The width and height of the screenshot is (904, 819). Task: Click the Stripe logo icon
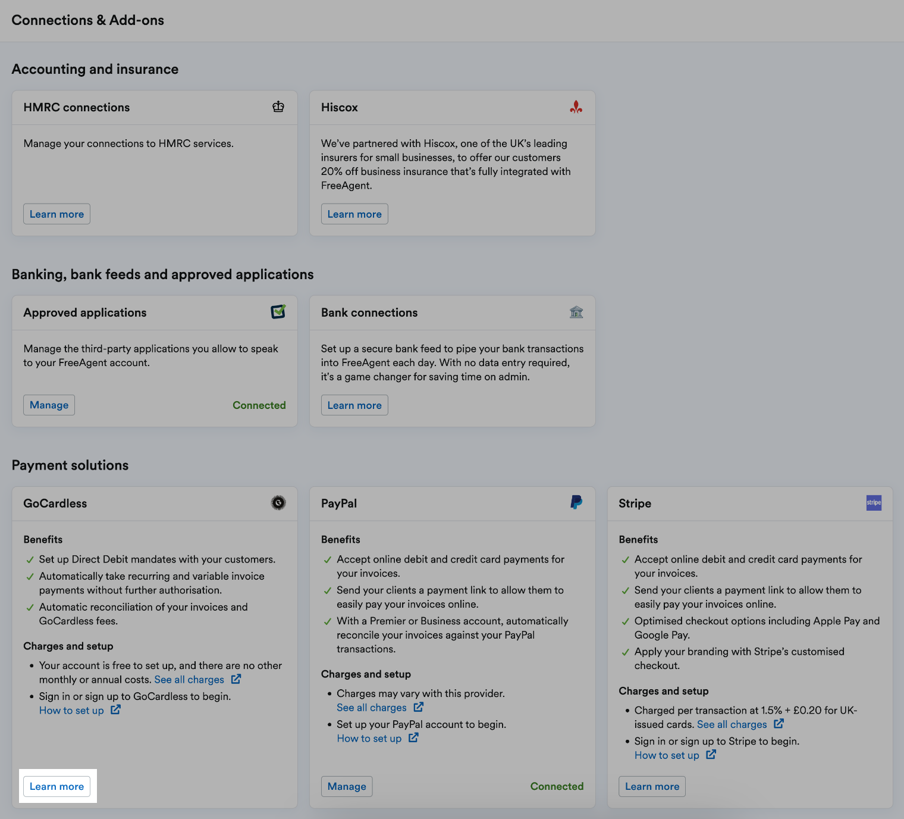[x=874, y=502]
